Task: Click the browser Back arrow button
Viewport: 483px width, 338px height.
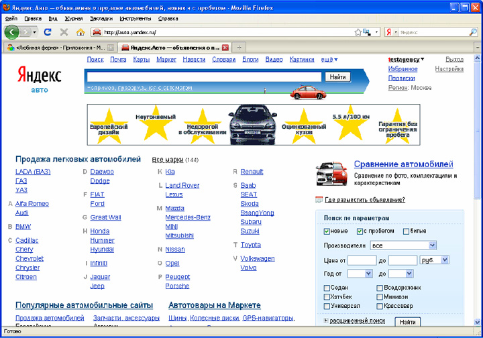Action: point(12,32)
